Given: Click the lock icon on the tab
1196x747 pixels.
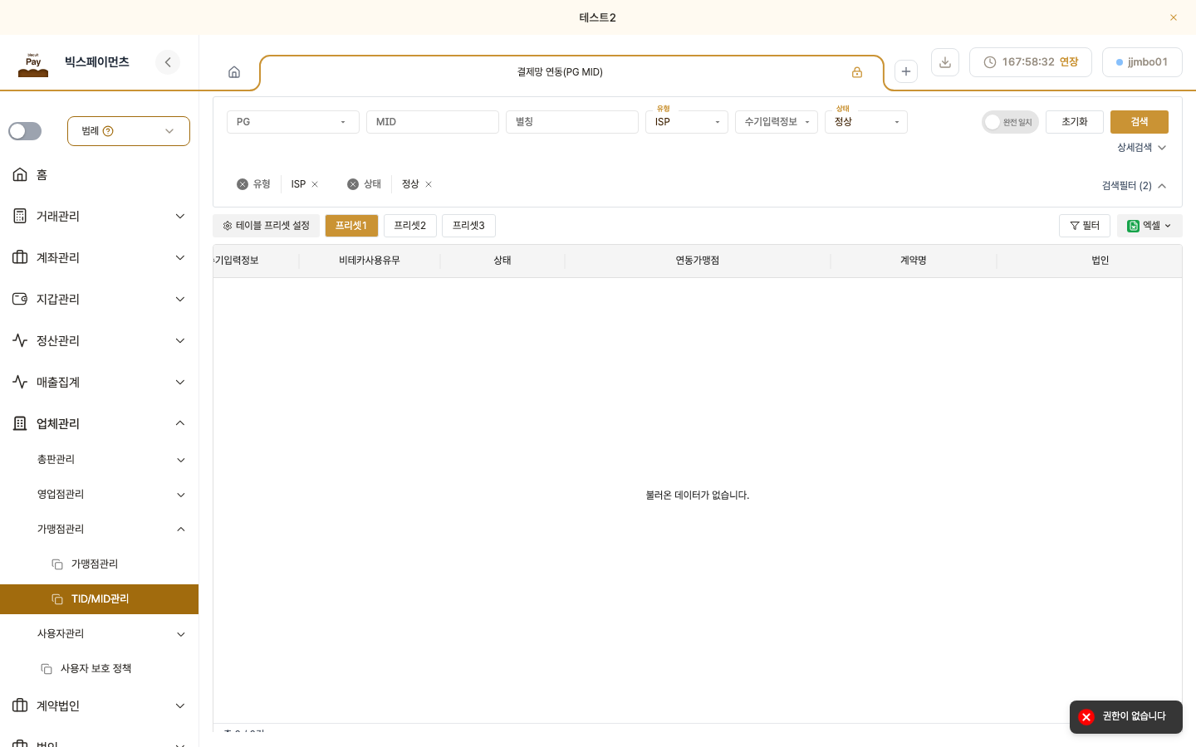Looking at the screenshot, I should 857,72.
